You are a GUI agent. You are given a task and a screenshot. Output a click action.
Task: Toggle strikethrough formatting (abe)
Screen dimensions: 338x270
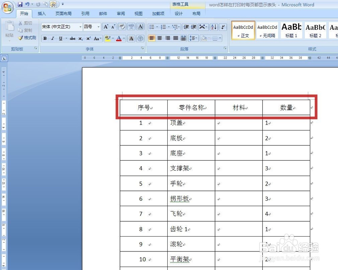pos(72,39)
